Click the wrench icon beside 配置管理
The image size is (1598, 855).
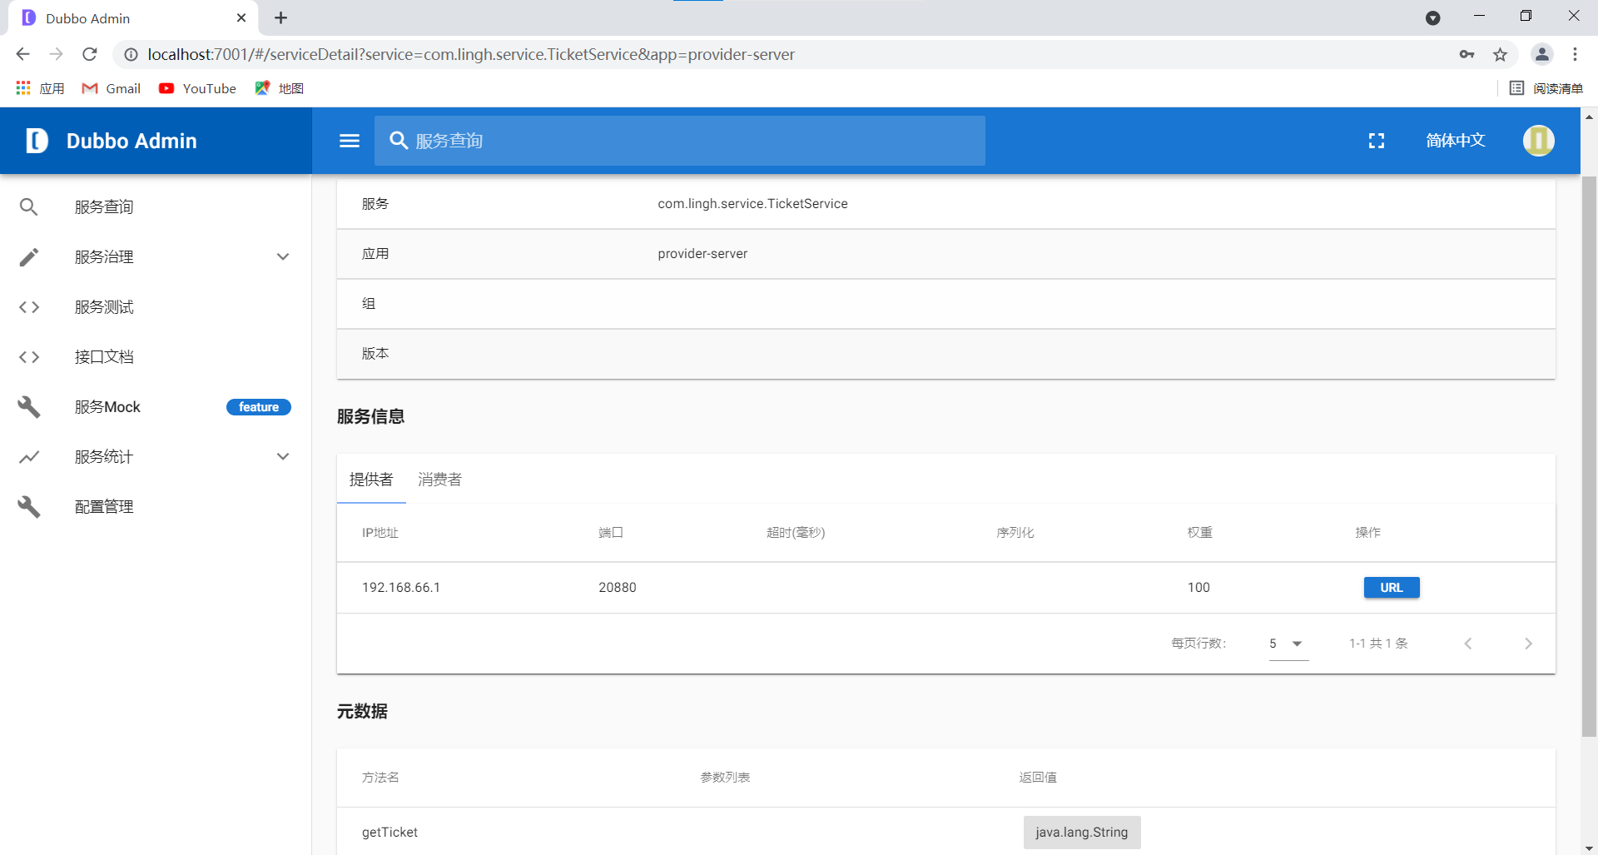point(29,507)
